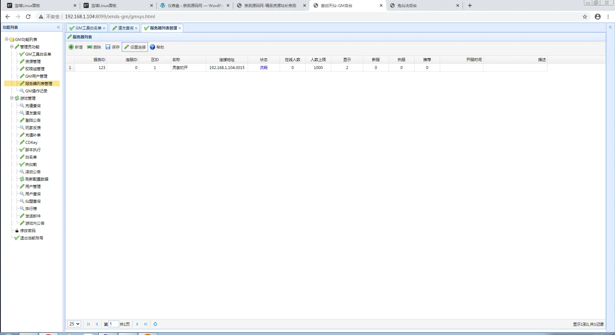
Task: Click the 保存 save button
Action: pyautogui.click(x=112, y=47)
